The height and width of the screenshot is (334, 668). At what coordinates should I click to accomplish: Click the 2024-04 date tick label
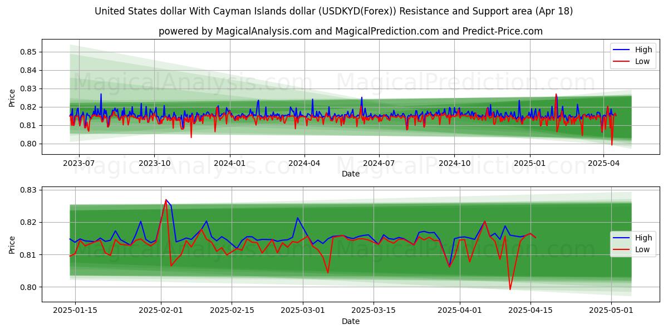(x=304, y=163)
